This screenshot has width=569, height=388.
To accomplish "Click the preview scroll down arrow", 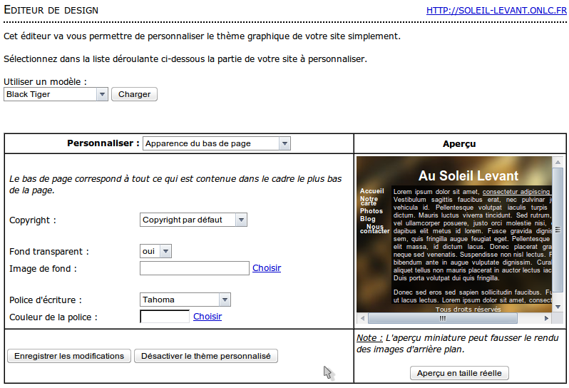I will pos(558,307).
